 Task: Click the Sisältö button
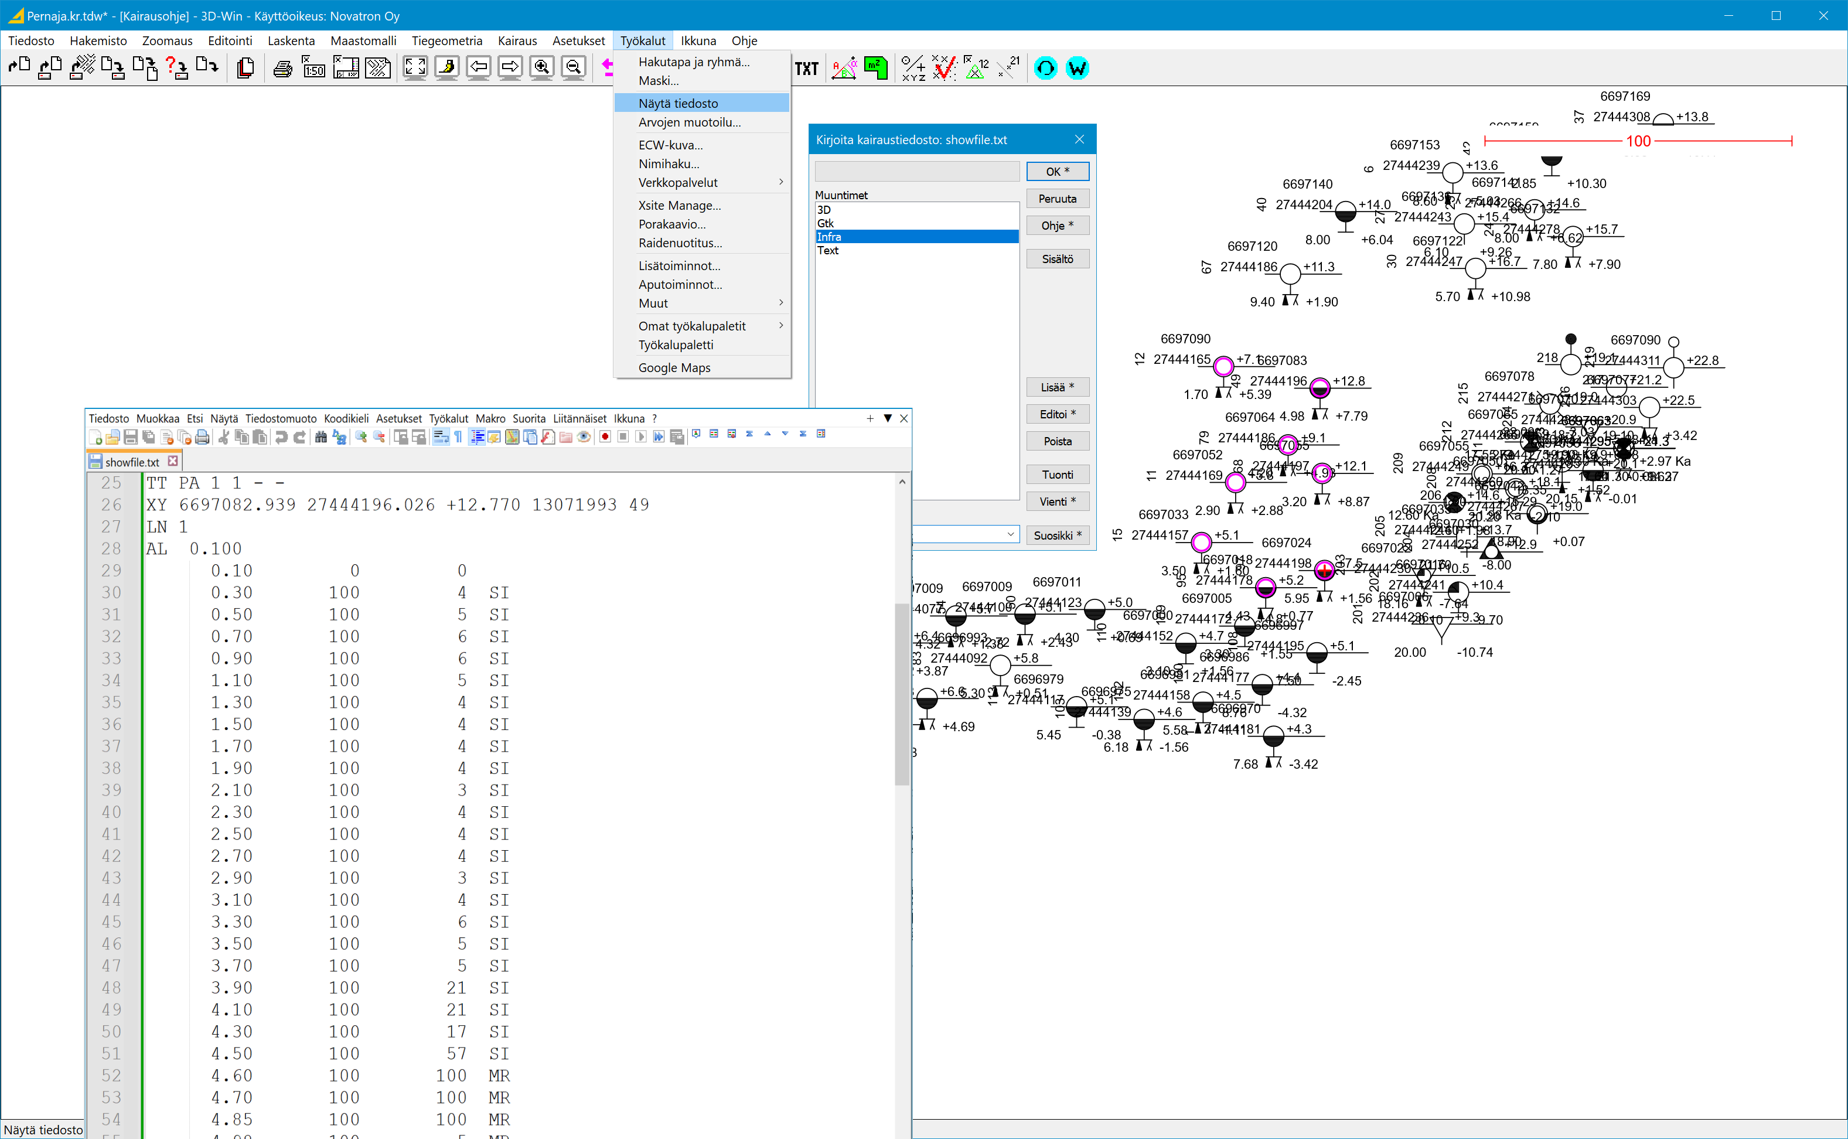coord(1057,259)
